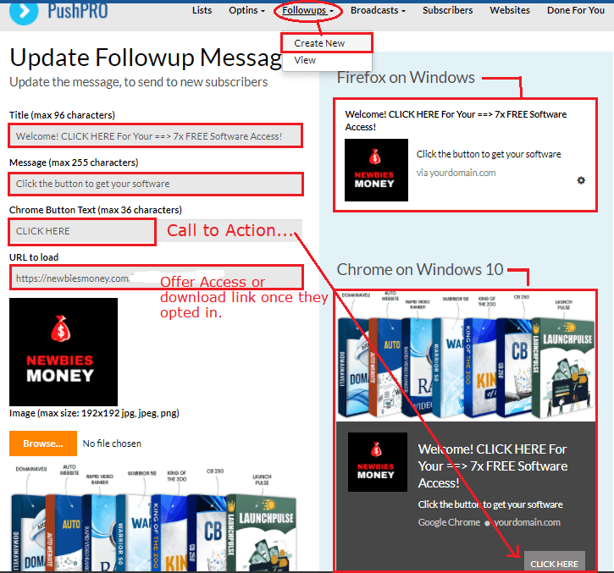Click the software boxes image below Browse
This screenshot has width=614, height=573.
coord(155,517)
